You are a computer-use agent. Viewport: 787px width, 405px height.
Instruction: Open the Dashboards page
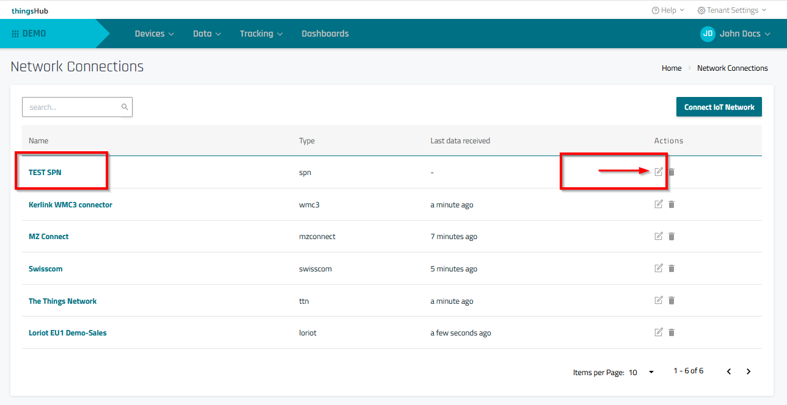click(325, 34)
